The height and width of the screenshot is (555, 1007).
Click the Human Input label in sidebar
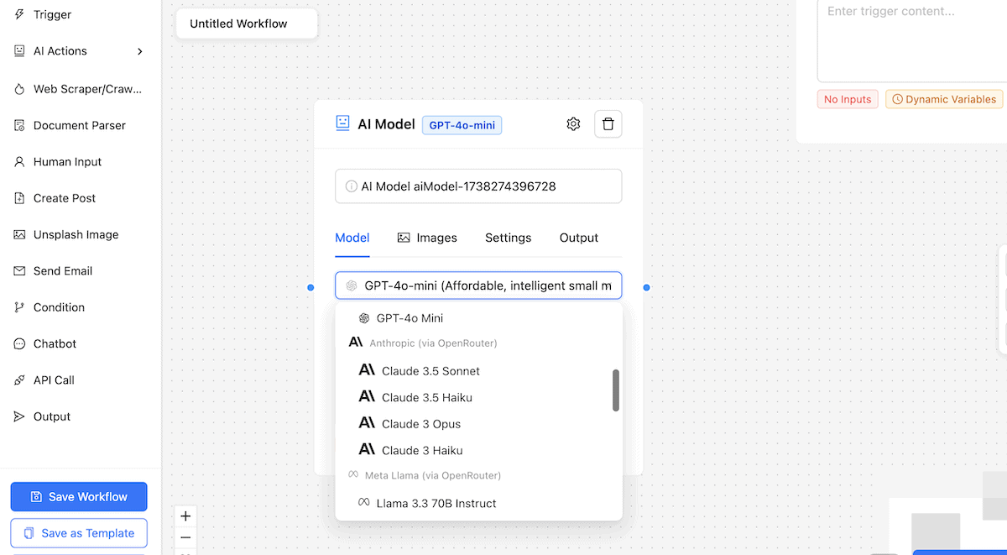pos(67,162)
